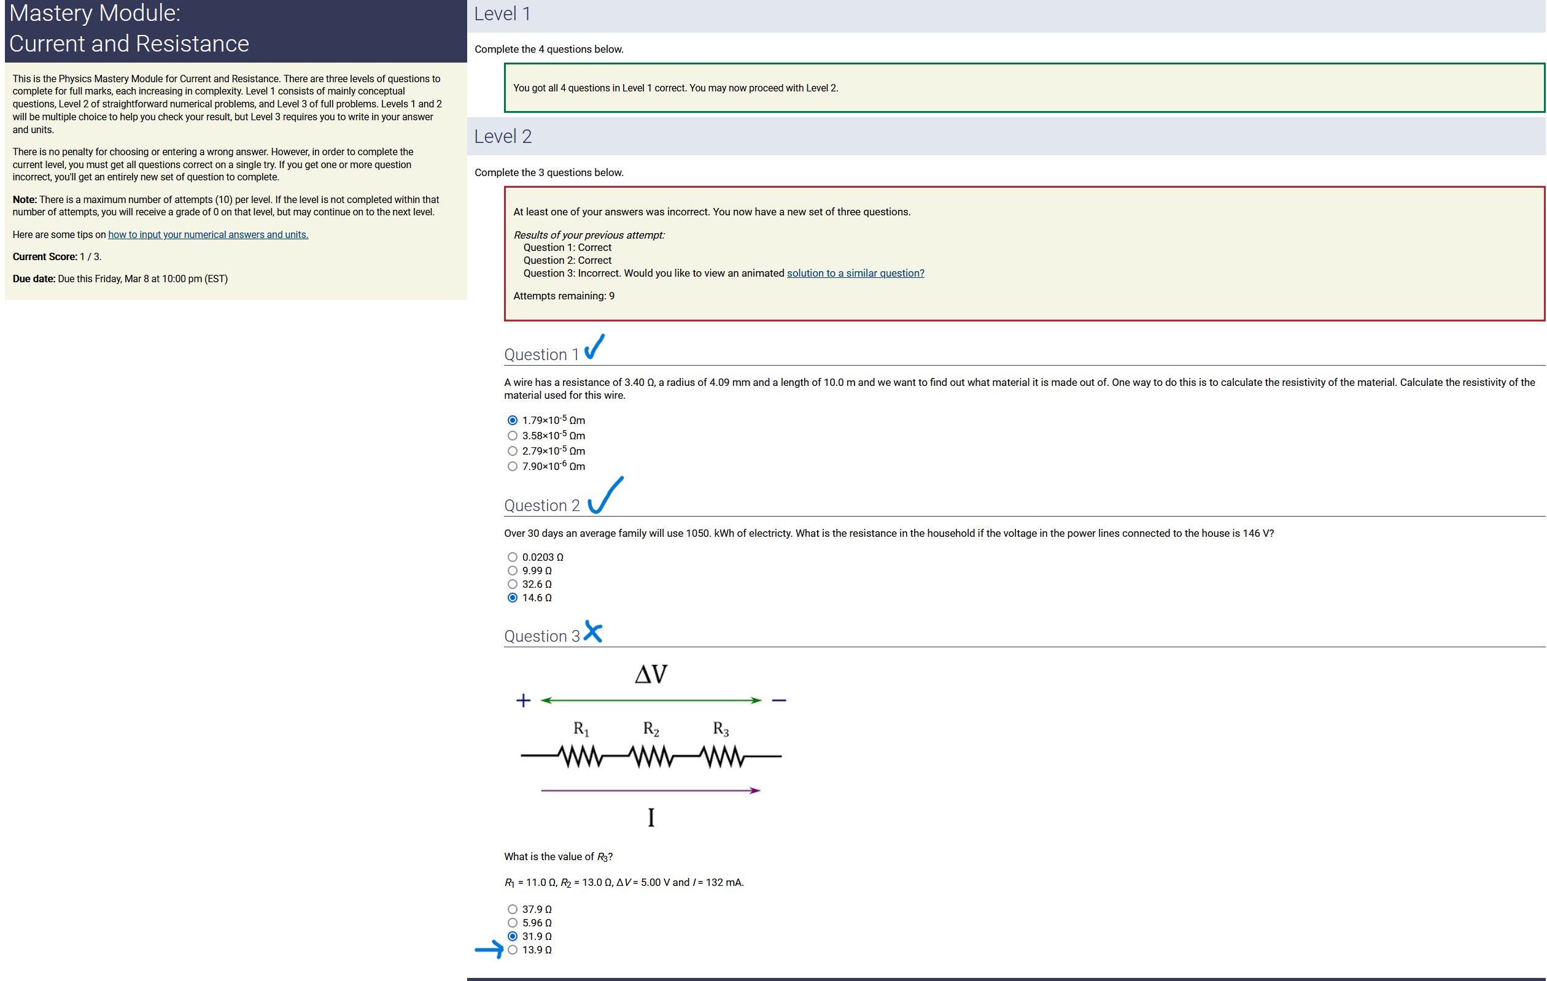The height and width of the screenshot is (981, 1547).
Task: Pick the 14.6 Ω answer
Action: 512,598
